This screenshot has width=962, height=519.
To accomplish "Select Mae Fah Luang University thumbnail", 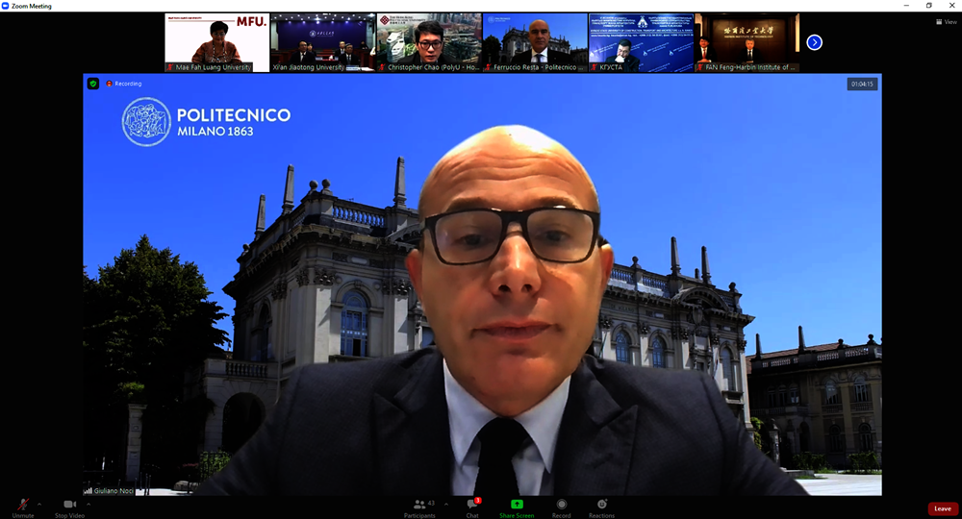I will point(217,43).
